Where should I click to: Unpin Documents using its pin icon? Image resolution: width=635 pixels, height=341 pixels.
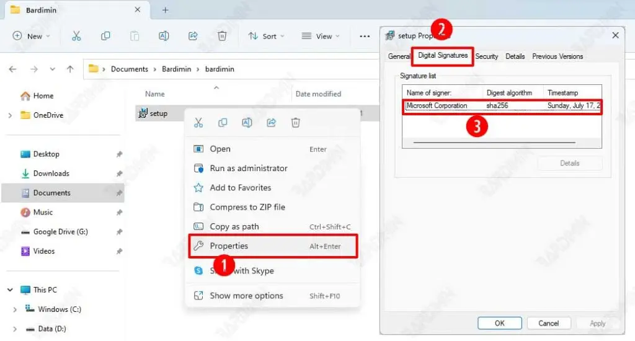click(x=119, y=193)
